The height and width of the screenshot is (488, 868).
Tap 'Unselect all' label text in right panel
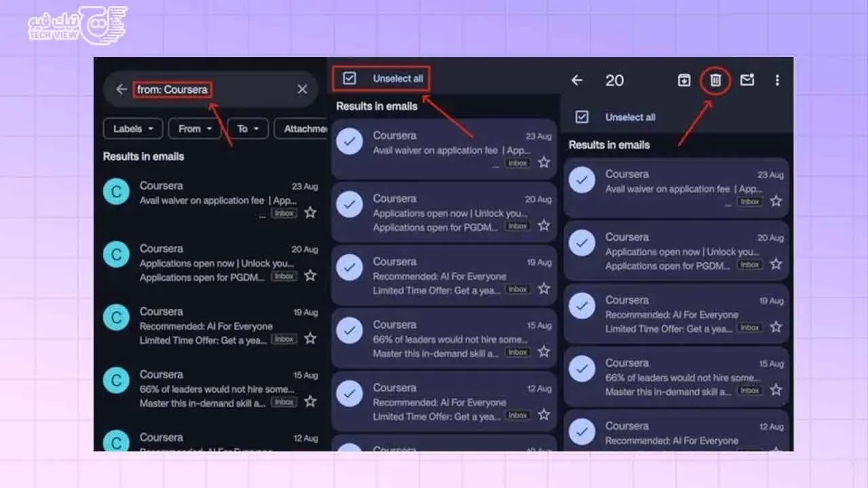(630, 117)
